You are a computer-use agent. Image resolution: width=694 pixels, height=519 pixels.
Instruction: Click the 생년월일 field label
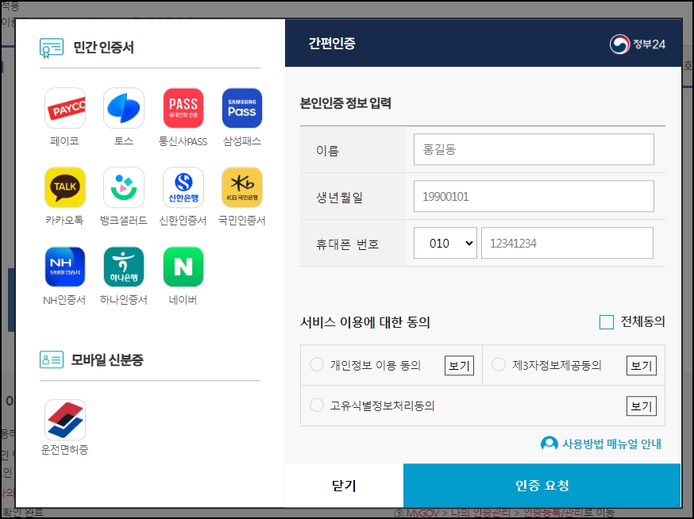pyautogui.click(x=340, y=197)
